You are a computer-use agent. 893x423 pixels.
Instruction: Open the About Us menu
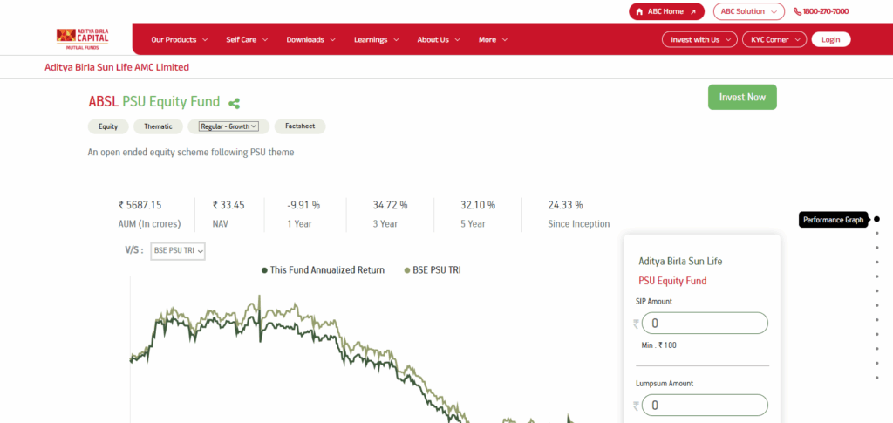coord(439,40)
